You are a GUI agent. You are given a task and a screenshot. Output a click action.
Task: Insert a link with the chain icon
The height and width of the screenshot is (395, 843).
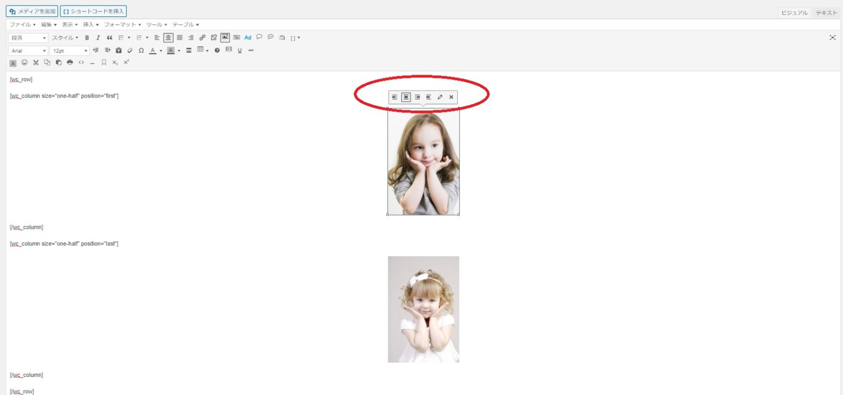pos(202,38)
